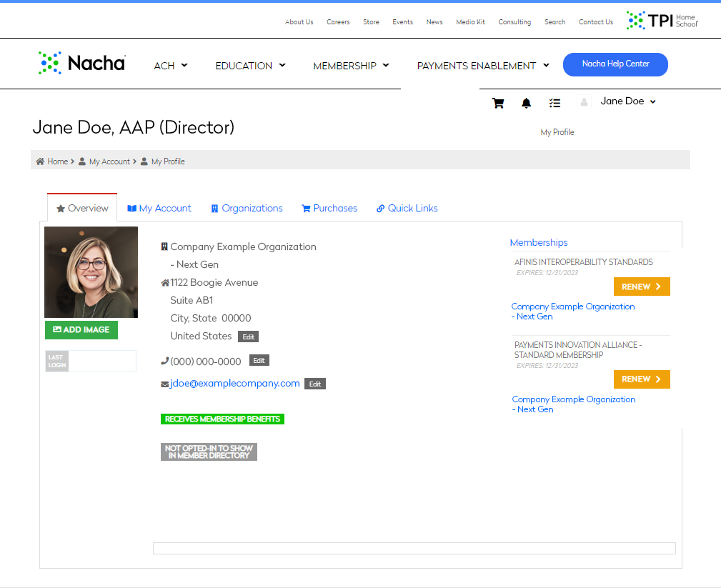Renew the Payments Innovation Alliance membership
Viewport: 721px width, 588px height.
click(x=642, y=379)
